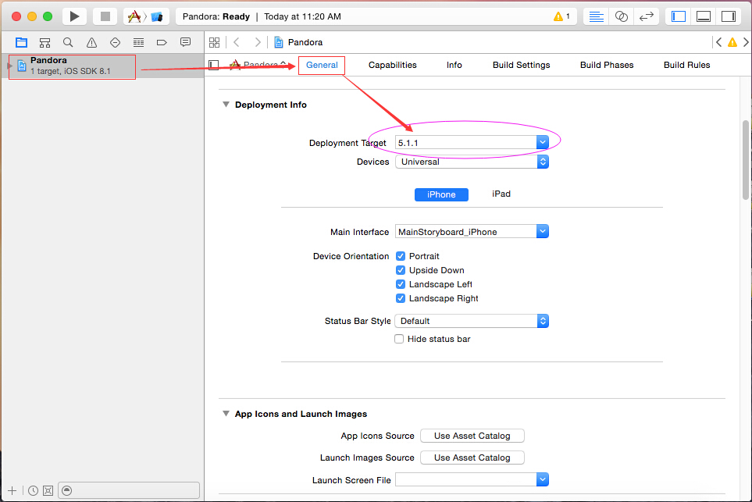Switch to the Capabilities tab
This screenshot has height=502, width=752.
tap(392, 65)
